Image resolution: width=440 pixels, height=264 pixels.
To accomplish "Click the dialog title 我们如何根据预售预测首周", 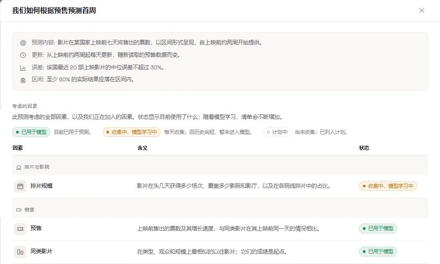I will point(54,11).
